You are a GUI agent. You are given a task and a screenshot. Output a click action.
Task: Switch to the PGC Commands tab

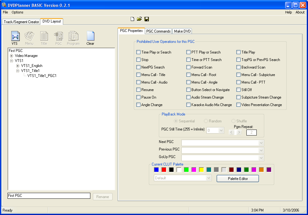[158, 31]
